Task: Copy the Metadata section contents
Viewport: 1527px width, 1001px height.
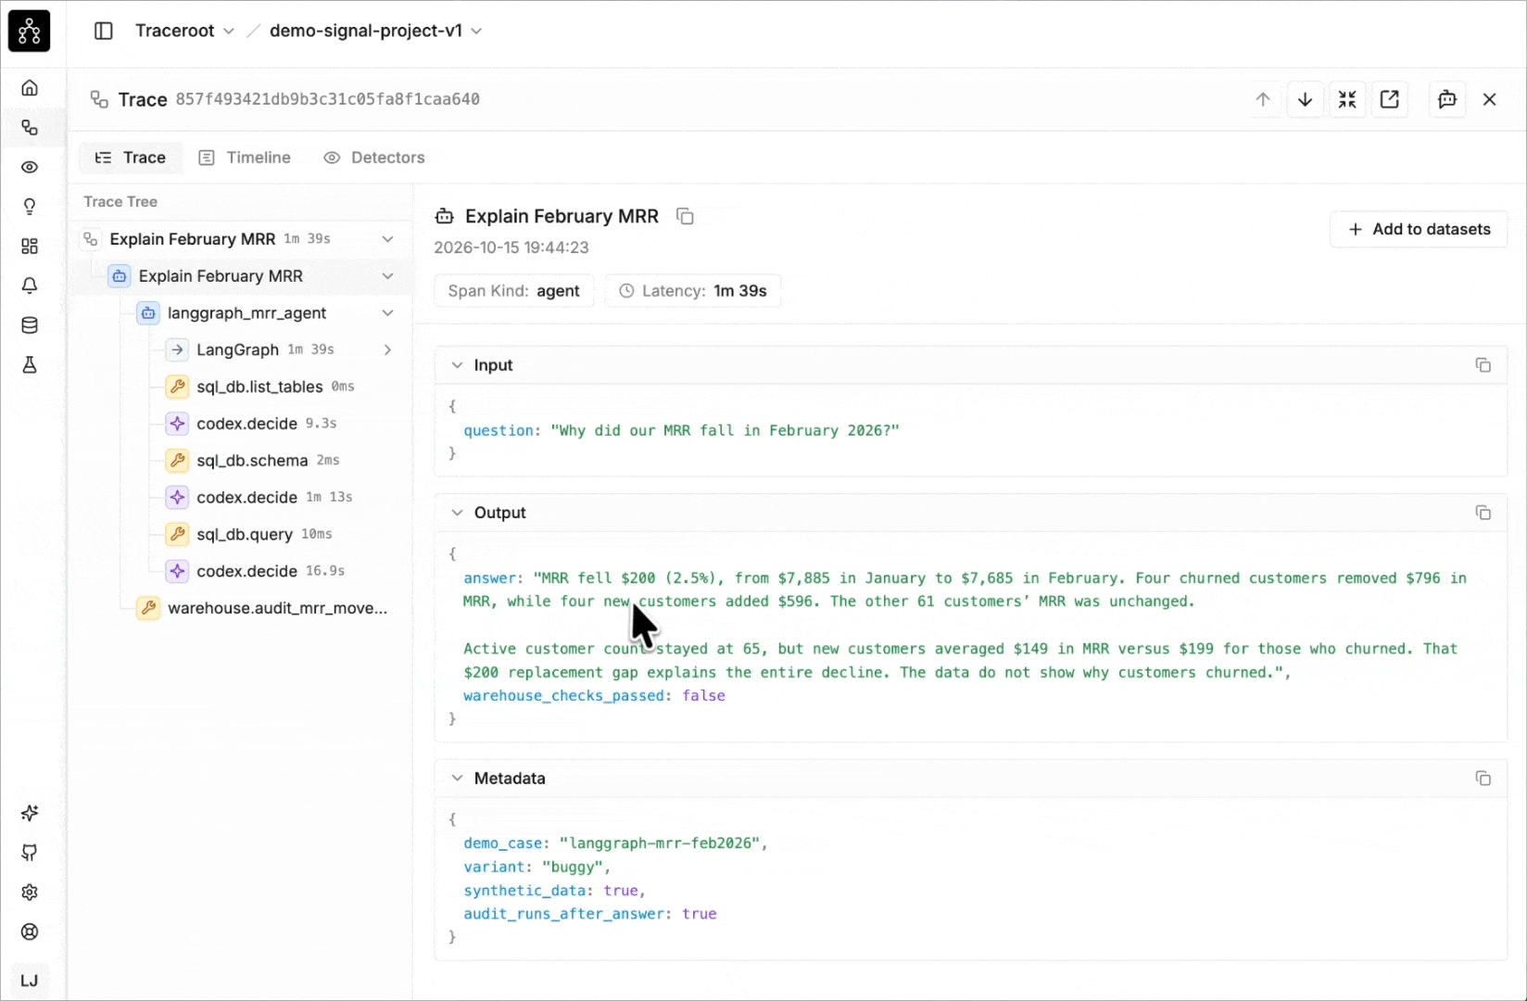Action: point(1483,779)
